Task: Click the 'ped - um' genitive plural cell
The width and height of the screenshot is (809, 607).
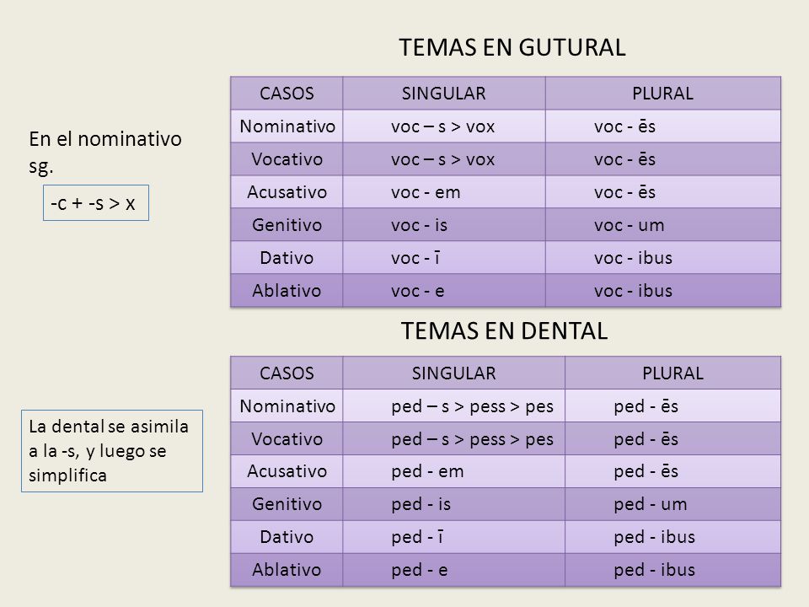Action: pyautogui.click(x=672, y=504)
